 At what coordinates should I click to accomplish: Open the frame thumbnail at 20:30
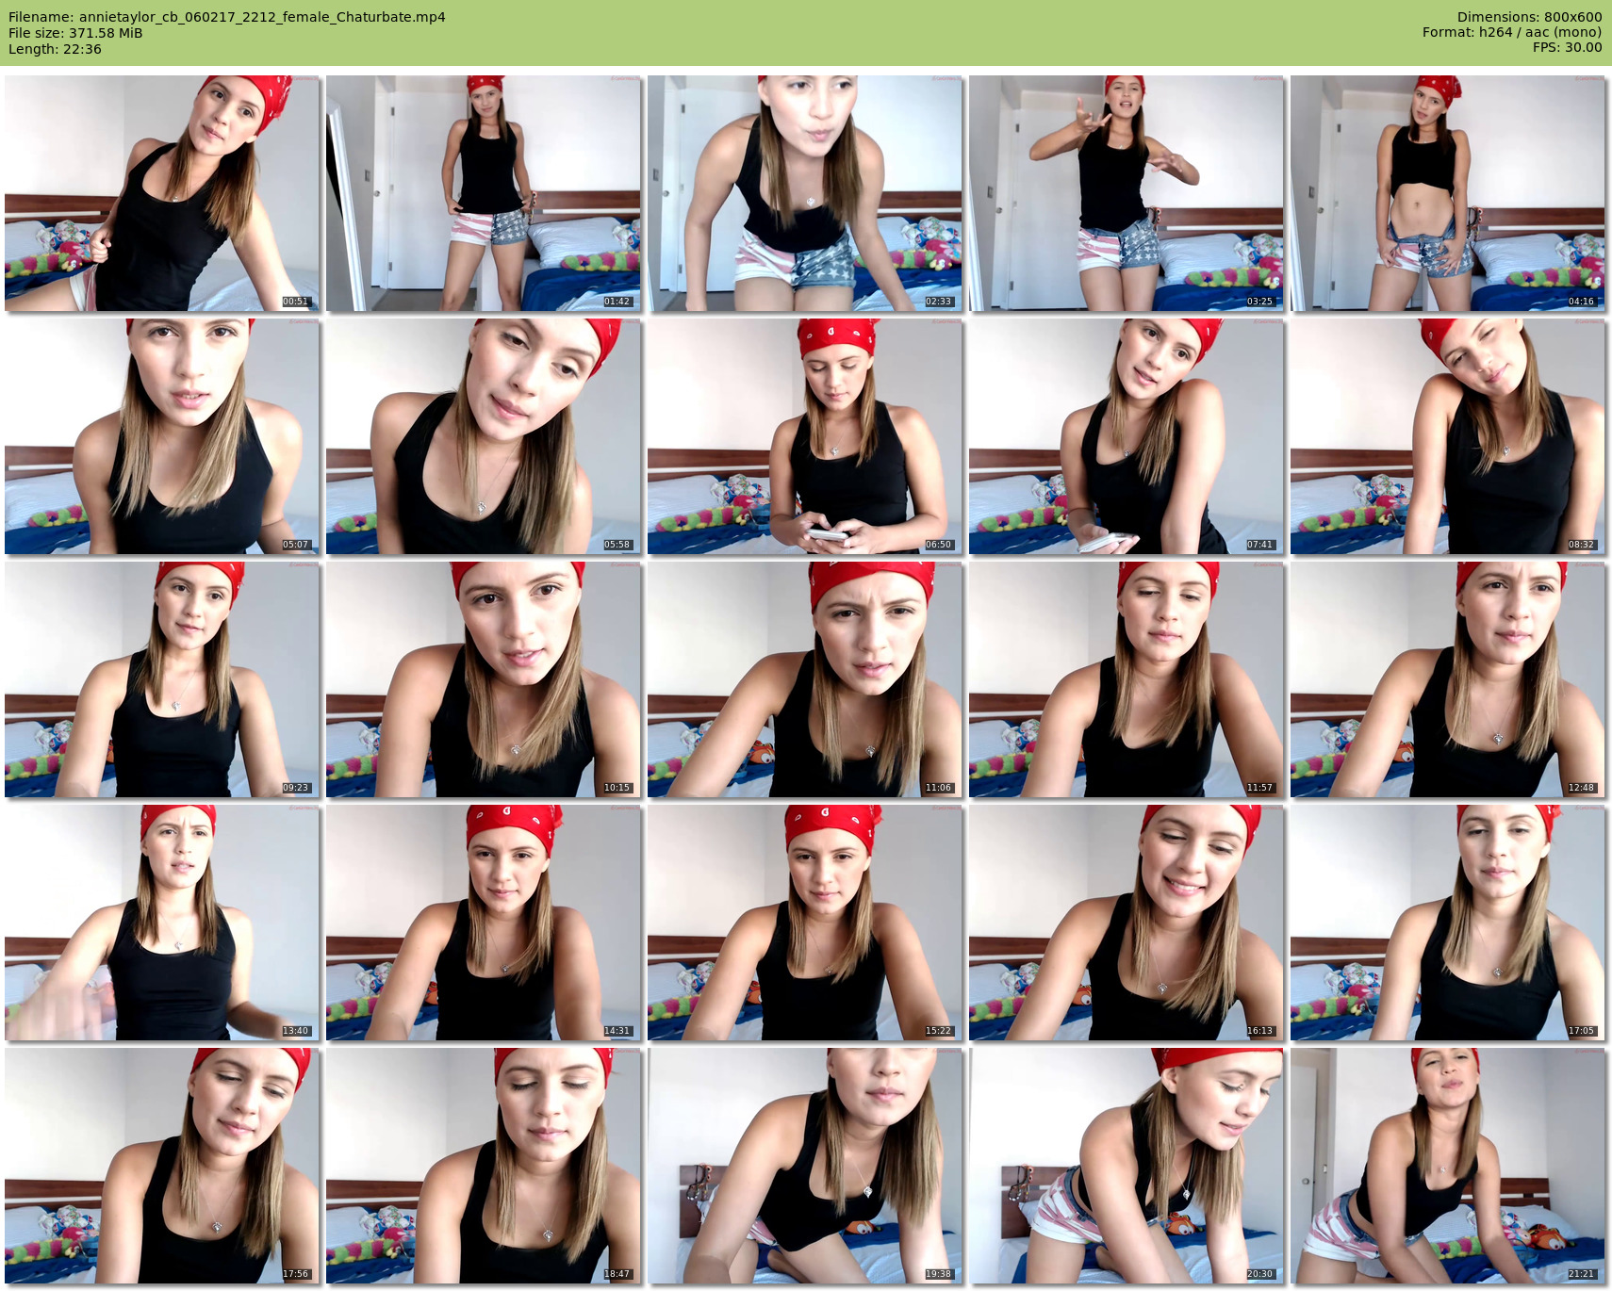point(1127,1166)
